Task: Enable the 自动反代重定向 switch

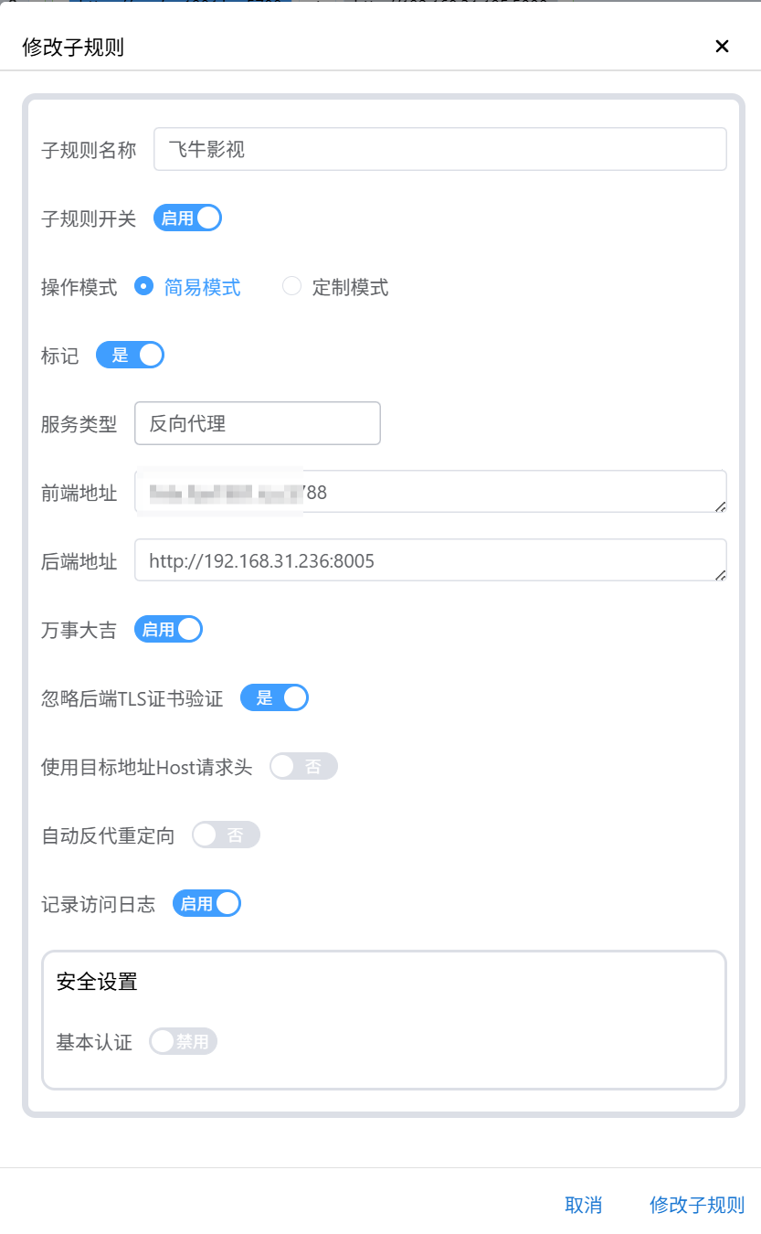Action: 226,835
